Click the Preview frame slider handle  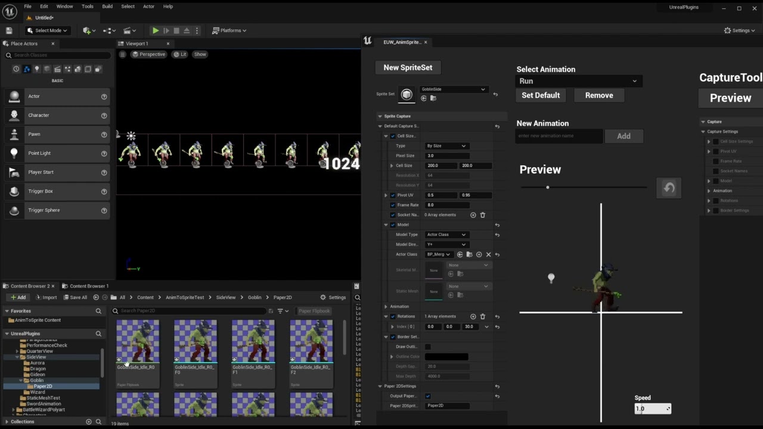pos(548,188)
